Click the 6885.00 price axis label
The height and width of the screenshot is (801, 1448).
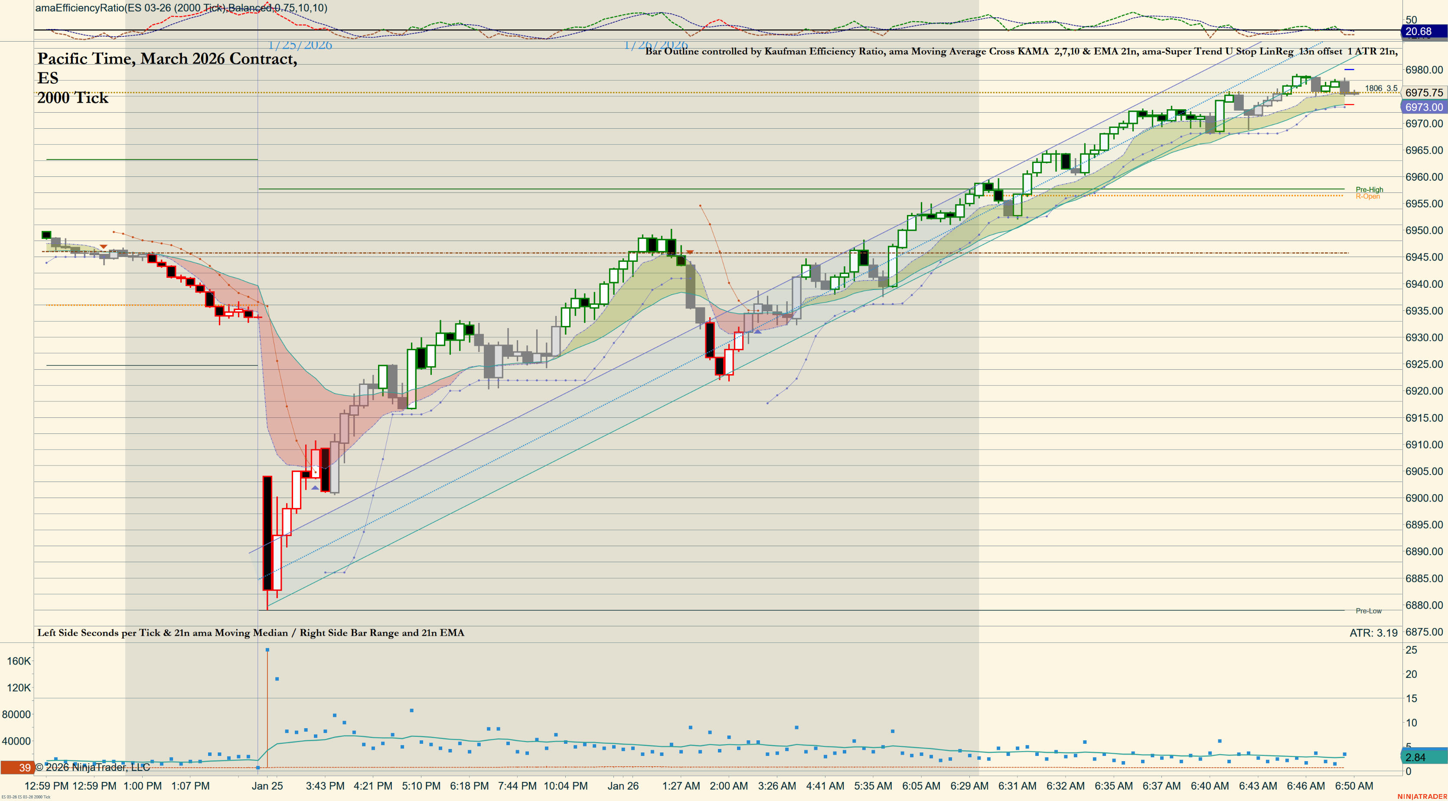tap(1424, 578)
